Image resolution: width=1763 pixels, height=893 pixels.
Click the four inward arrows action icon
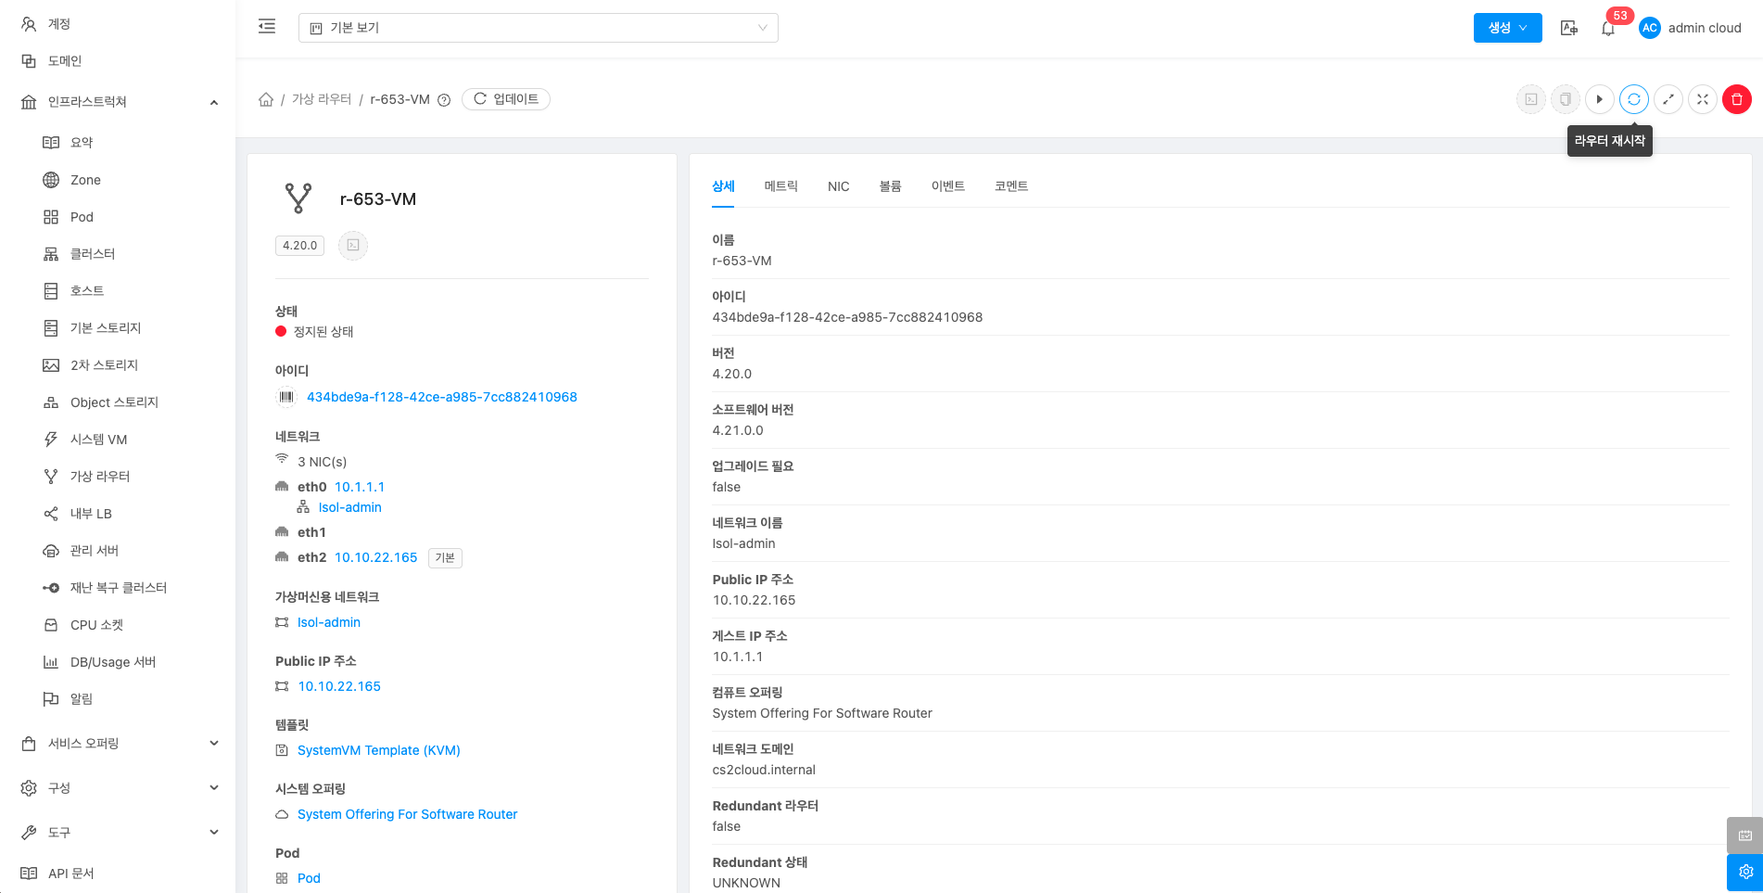(x=1702, y=99)
